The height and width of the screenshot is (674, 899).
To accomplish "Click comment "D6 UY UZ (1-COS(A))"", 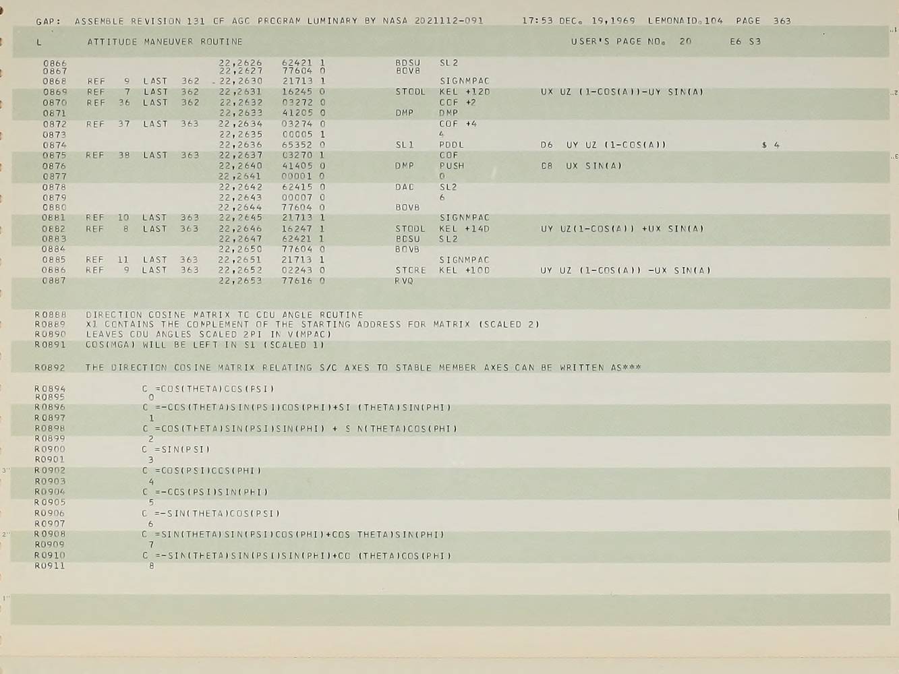I will pos(603,145).
